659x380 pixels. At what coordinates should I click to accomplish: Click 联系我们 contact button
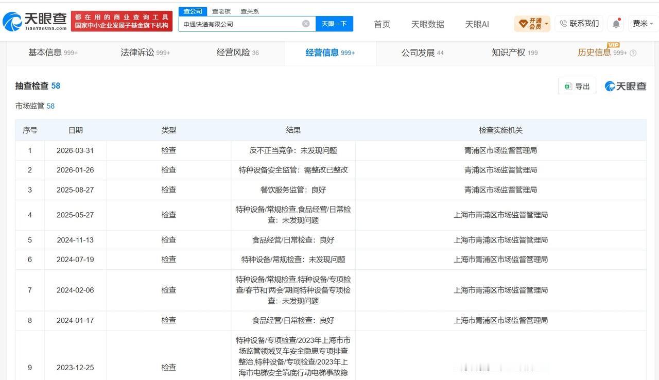click(x=579, y=24)
